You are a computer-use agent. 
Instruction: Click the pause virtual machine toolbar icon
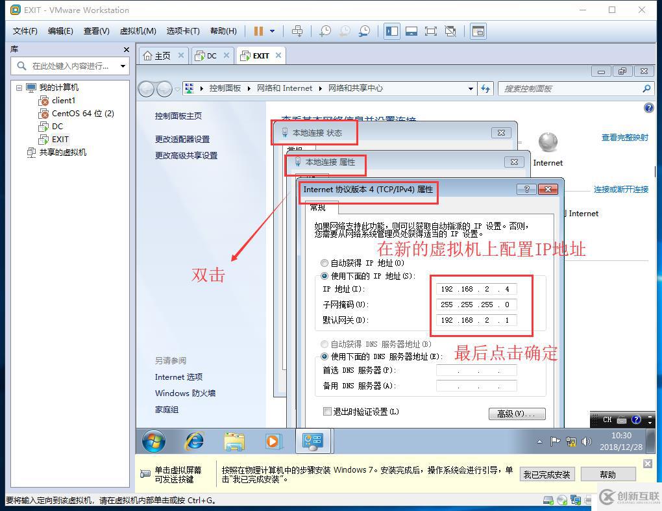tap(258, 31)
